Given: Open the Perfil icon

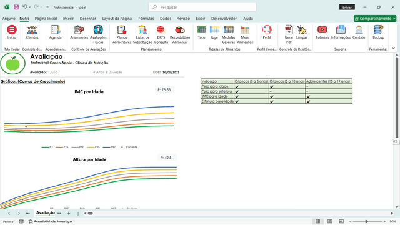Looking at the screenshot, I should [x=267, y=32].
